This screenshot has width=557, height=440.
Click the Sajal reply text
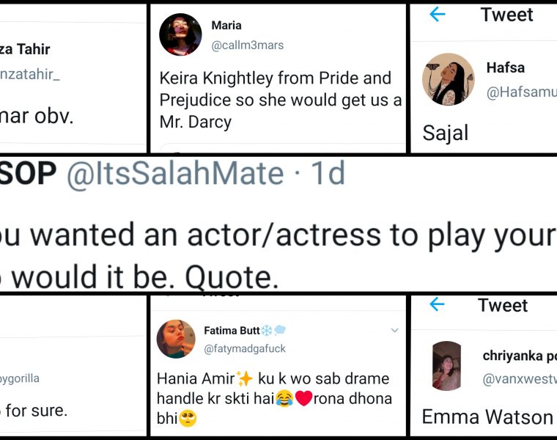pyautogui.click(x=446, y=133)
